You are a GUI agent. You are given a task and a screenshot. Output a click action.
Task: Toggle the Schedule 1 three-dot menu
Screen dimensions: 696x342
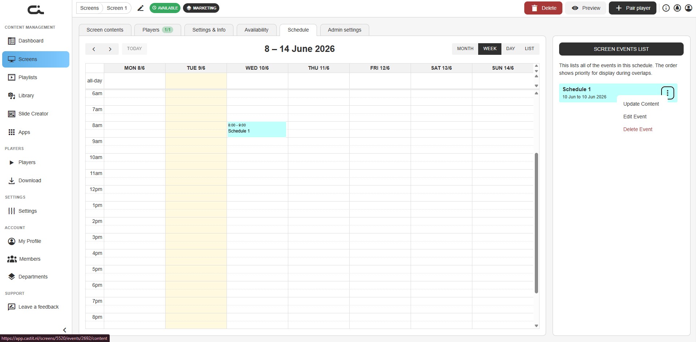[x=667, y=93]
